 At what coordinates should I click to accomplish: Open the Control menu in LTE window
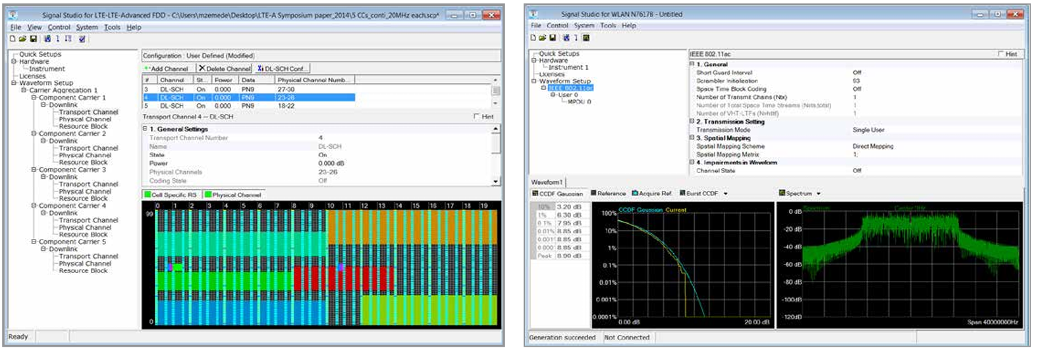click(59, 27)
